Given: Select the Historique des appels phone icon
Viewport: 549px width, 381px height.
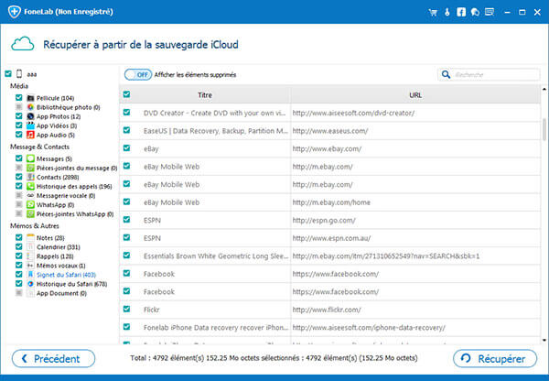Looking at the screenshot, I should pos(30,186).
